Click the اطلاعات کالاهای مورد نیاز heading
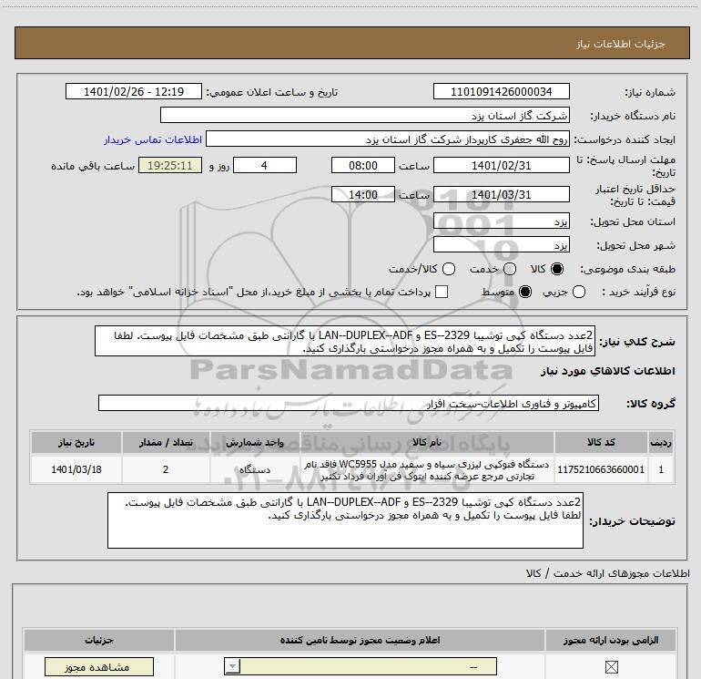Viewport: 701px width, 679px height. point(608,371)
